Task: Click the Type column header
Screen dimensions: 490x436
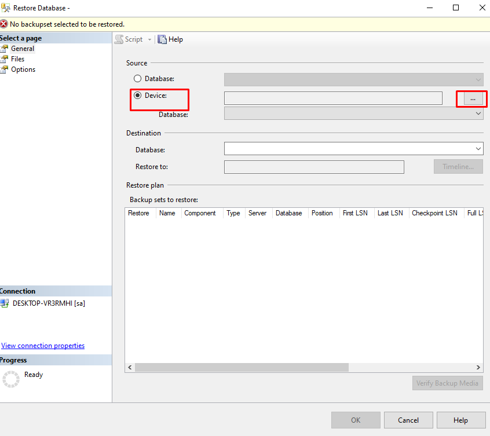Action: 233,213
